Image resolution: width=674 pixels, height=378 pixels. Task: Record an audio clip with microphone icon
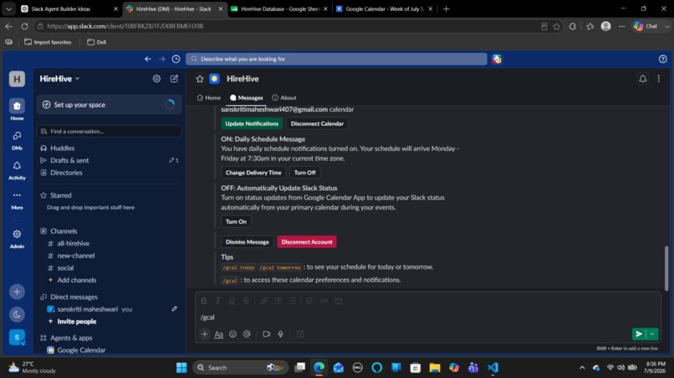[281, 334]
